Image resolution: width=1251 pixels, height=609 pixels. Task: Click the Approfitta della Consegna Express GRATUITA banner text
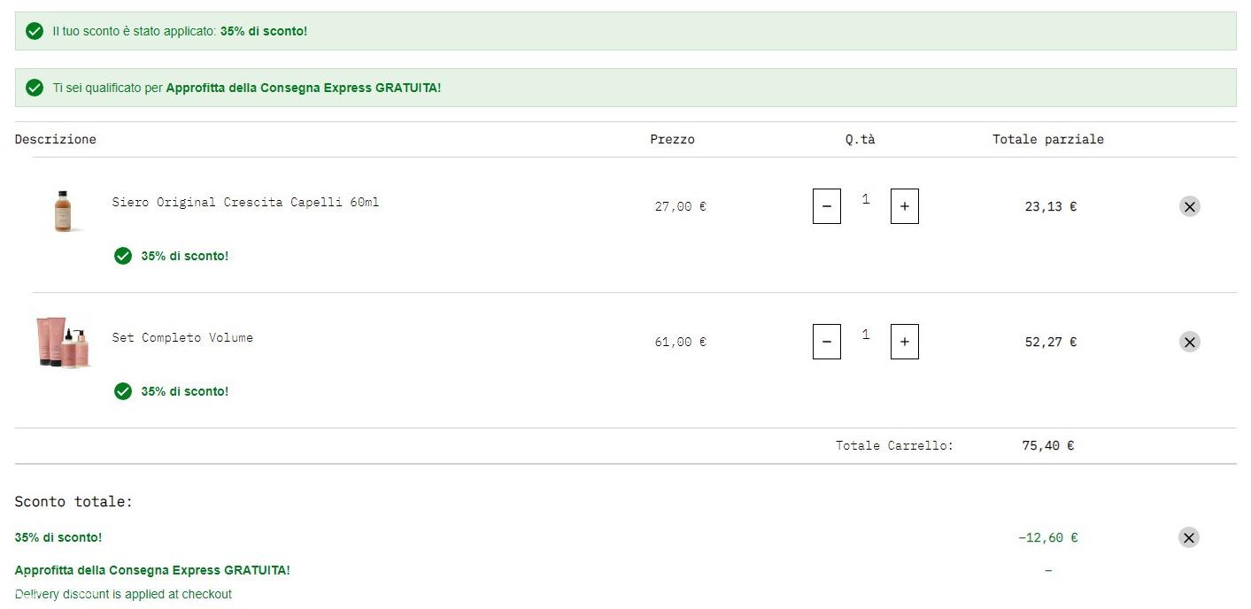[303, 88]
